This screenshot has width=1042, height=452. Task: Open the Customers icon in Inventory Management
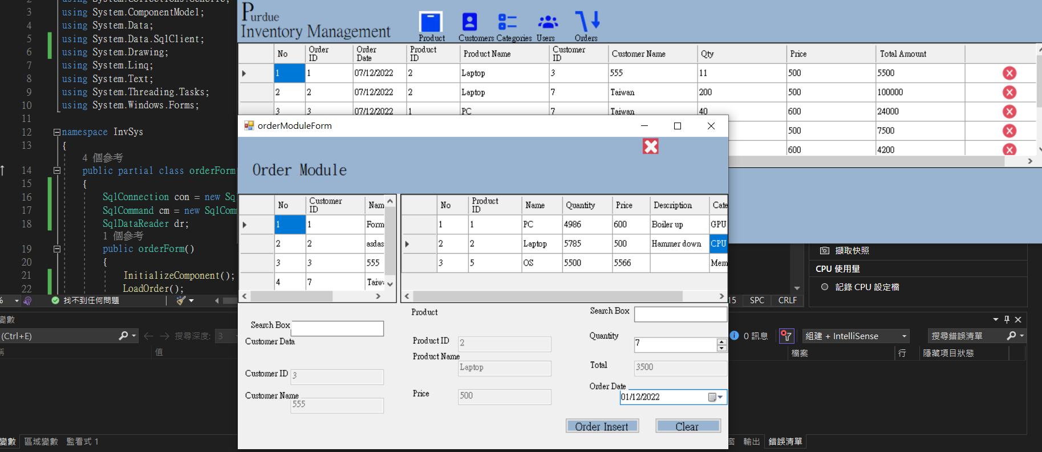click(x=469, y=22)
